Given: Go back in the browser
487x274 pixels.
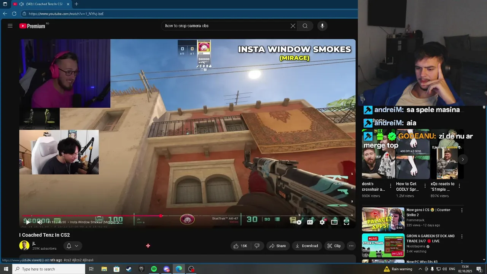Looking at the screenshot, I should click(5, 14).
